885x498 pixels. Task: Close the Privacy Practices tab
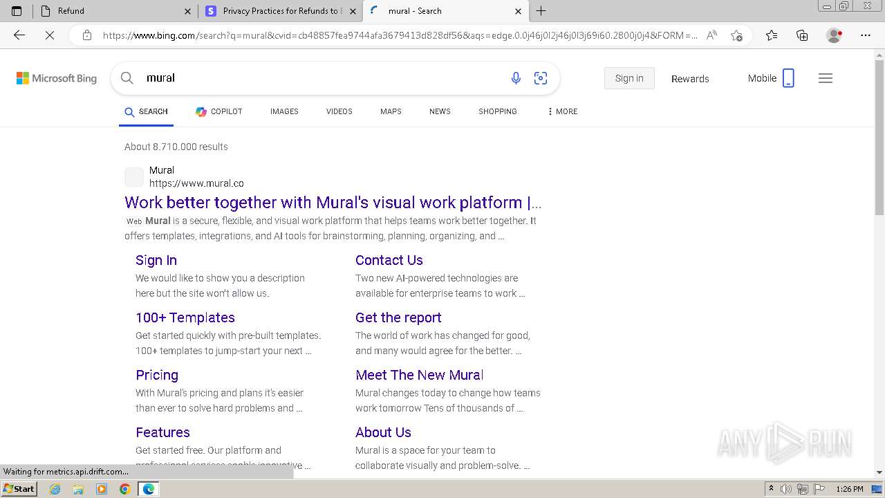coord(353,11)
